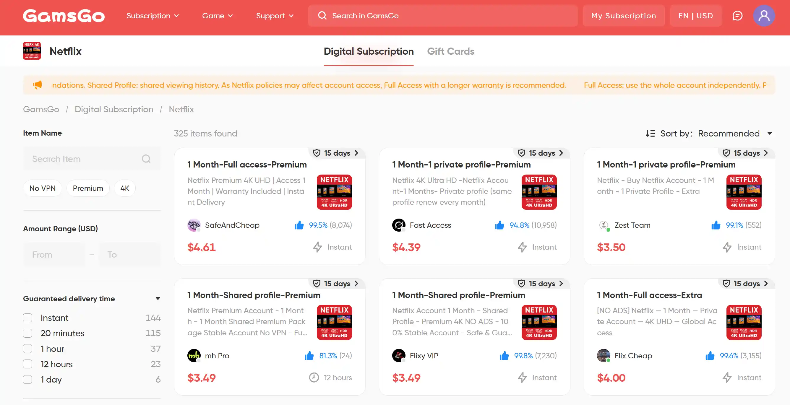
Task: Click Netflix thumbnail on Flix Cheap listing
Action: tap(744, 322)
